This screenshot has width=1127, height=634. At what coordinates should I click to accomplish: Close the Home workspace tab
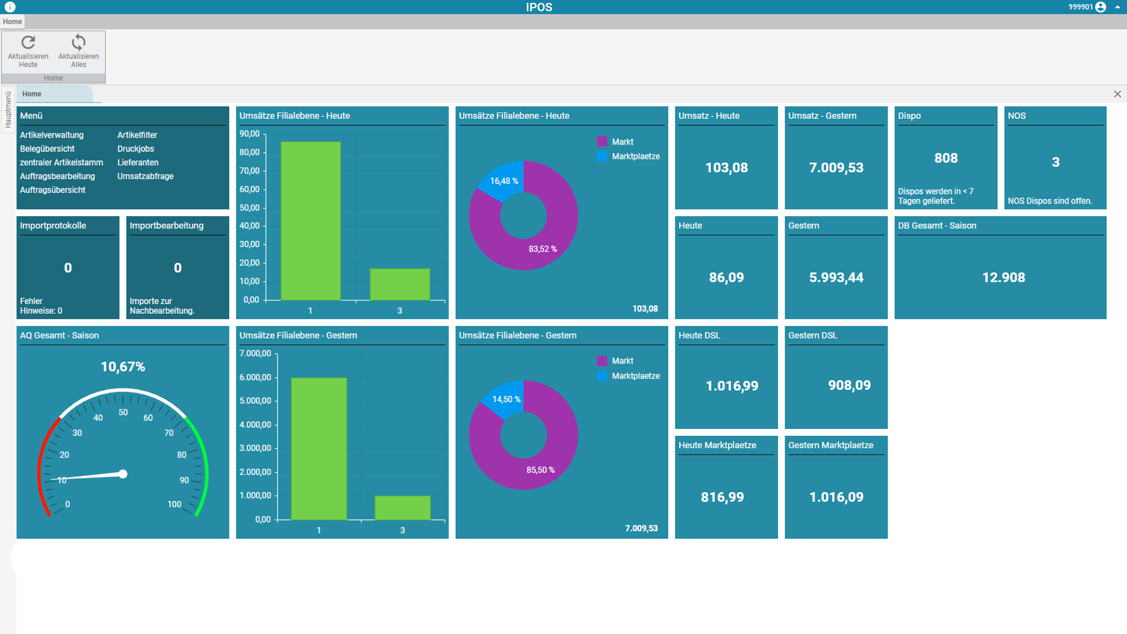1118,94
